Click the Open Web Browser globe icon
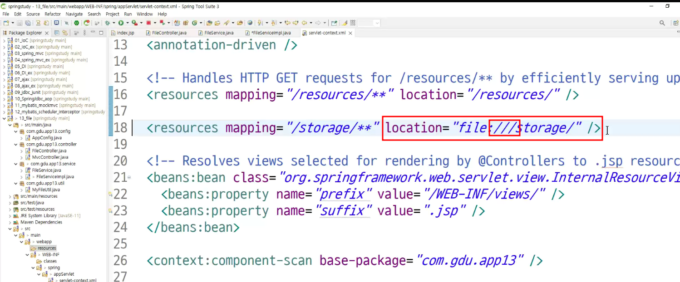Image resolution: width=680 pixels, height=282 pixels. (x=250, y=23)
